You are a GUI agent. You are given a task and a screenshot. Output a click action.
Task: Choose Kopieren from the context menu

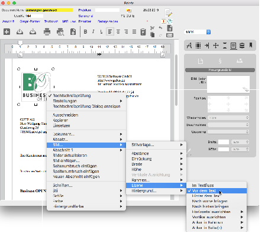[x=86, y=120]
